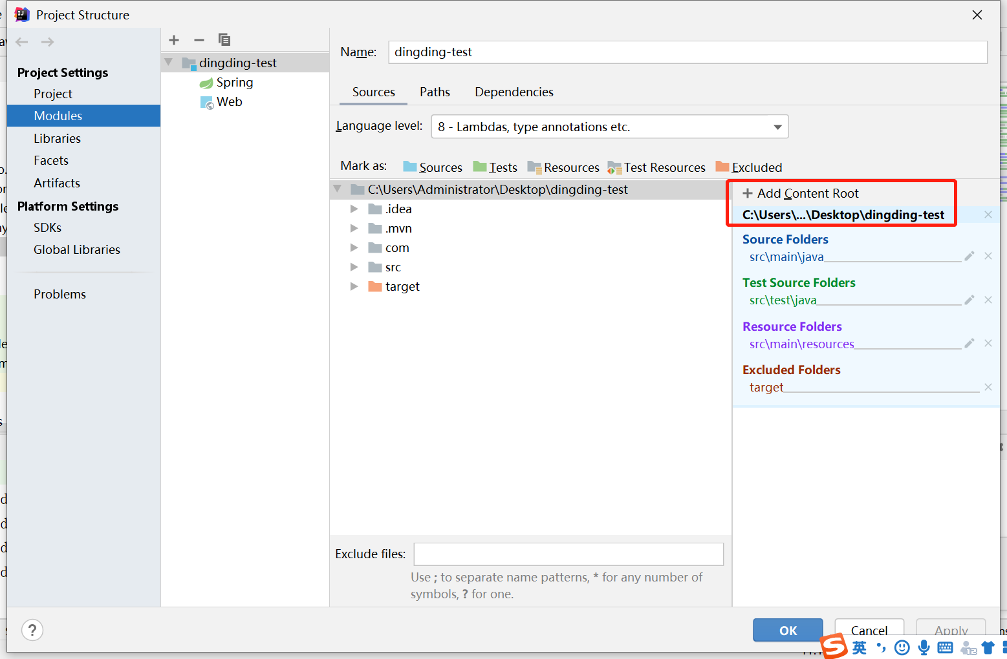Edit src\main\resources folder properties
Screen dimensions: 1007x659
point(969,343)
